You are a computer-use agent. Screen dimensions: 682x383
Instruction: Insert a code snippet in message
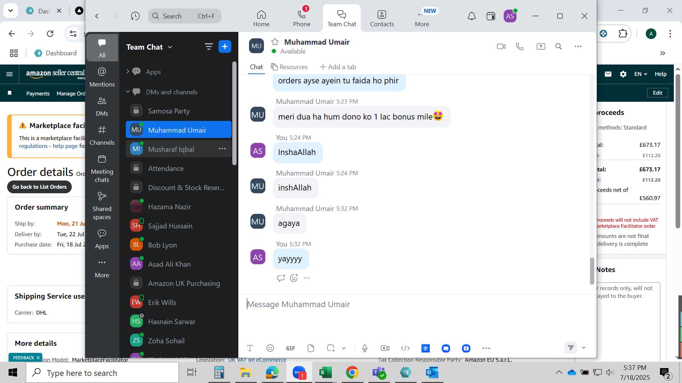coord(405,348)
